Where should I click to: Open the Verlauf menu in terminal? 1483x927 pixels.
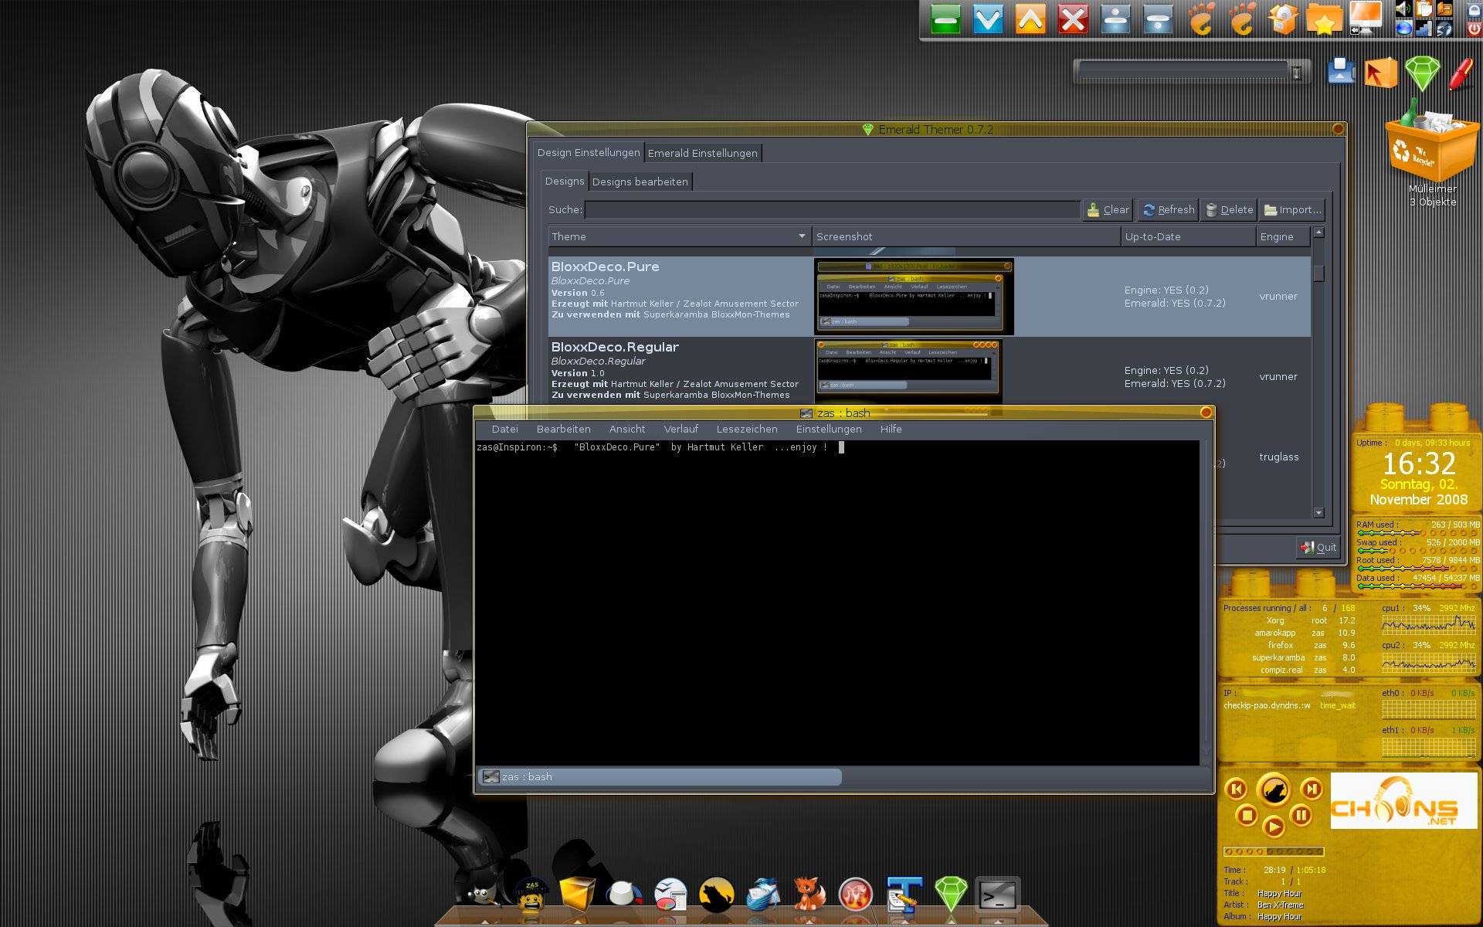click(x=680, y=429)
